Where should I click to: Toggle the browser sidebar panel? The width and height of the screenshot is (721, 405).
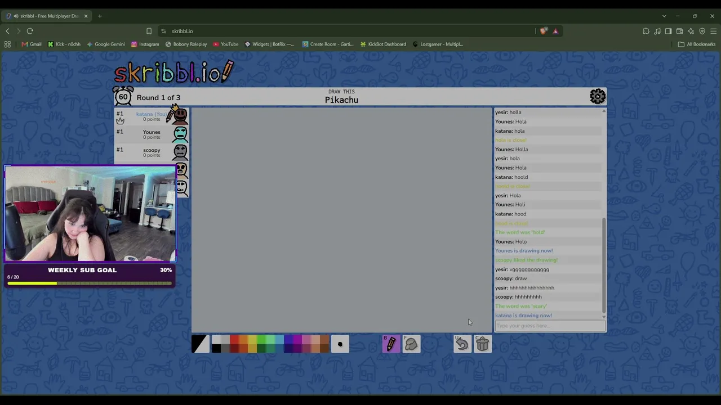click(669, 31)
